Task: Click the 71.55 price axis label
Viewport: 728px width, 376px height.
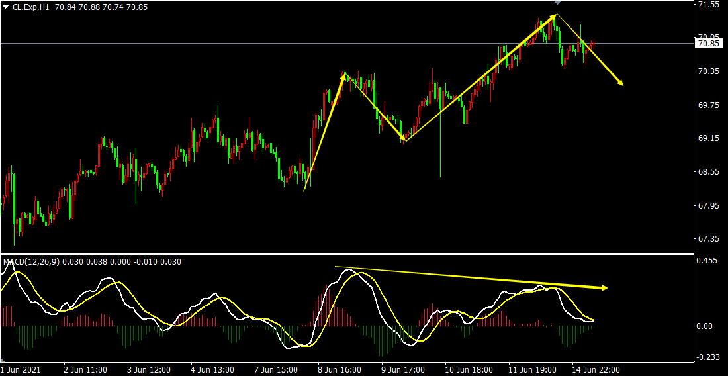Action: pyautogui.click(x=708, y=5)
